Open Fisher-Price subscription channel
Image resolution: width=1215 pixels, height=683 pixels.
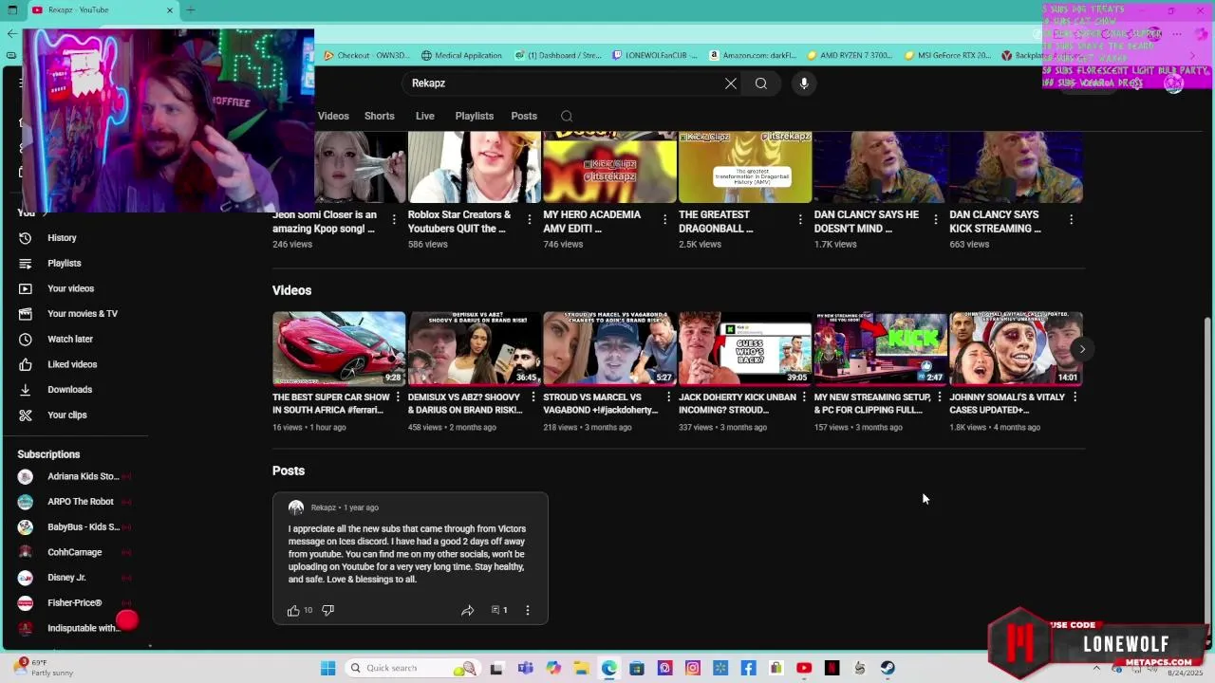pyautogui.click(x=74, y=603)
